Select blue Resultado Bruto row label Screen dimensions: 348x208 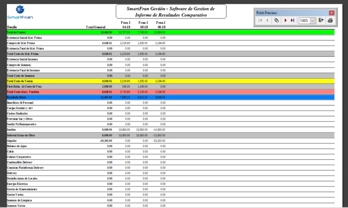(x=16, y=98)
